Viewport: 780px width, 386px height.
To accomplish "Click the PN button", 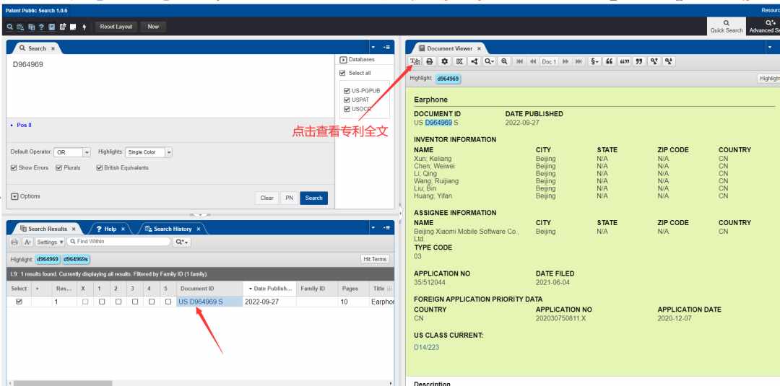I will 289,198.
